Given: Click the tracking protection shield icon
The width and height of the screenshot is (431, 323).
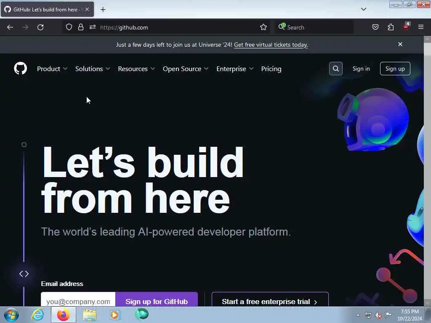Looking at the screenshot, I should [x=69, y=27].
